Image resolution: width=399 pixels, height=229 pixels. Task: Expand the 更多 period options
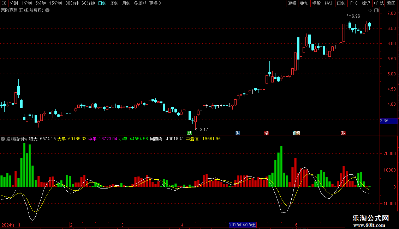coord(155,3)
